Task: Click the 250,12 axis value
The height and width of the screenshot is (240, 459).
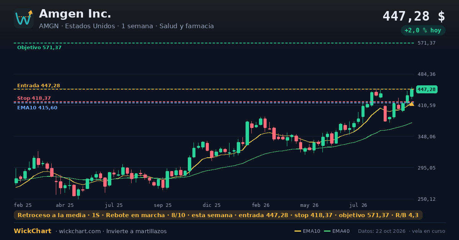Action: click(x=426, y=199)
